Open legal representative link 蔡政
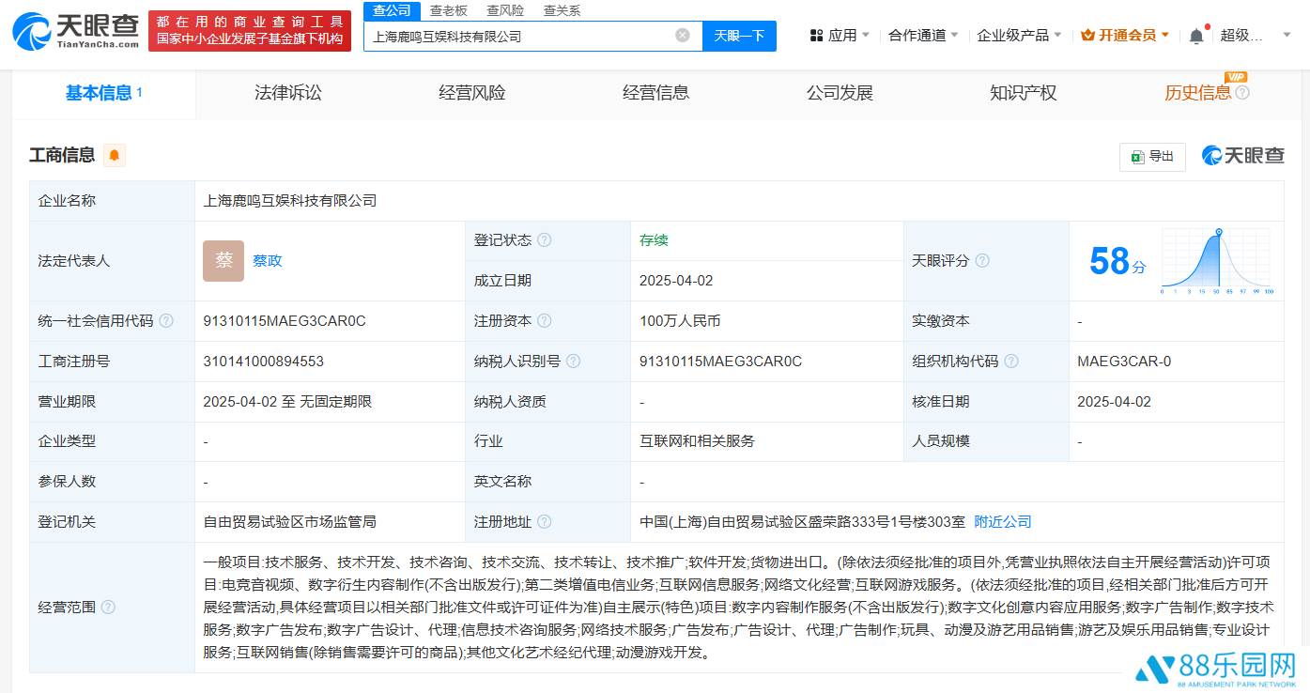This screenshot has height=693, width=1310. click(x=266, y=261)
